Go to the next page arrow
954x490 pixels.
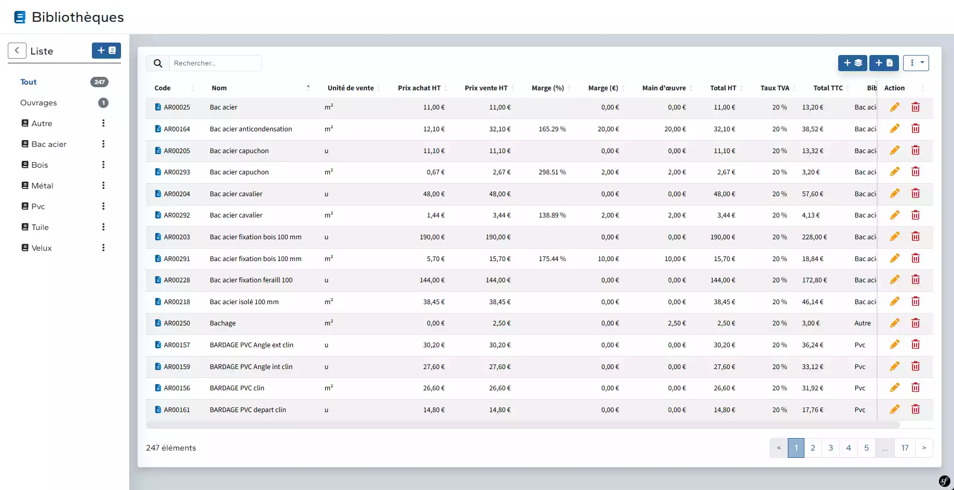pos(924,448)
